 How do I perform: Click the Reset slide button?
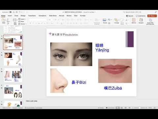tap(21, 21)
